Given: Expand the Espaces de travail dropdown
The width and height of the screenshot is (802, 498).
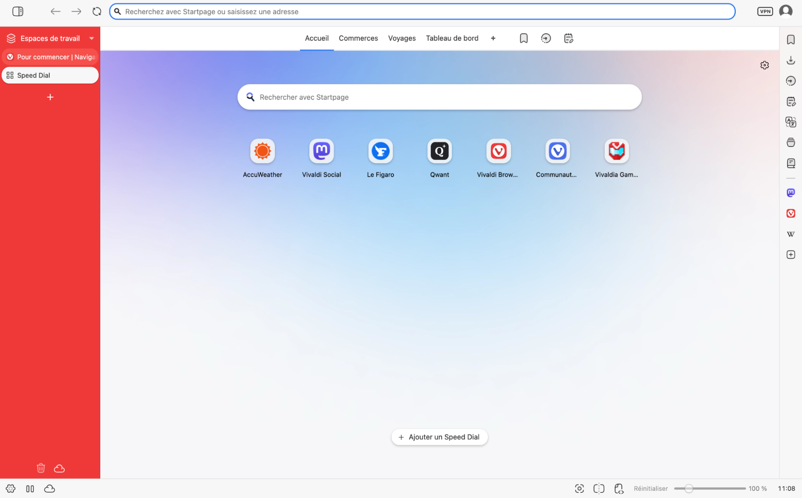Looking at the screenshot, I should pyautogui.click(x=91, y=38).
